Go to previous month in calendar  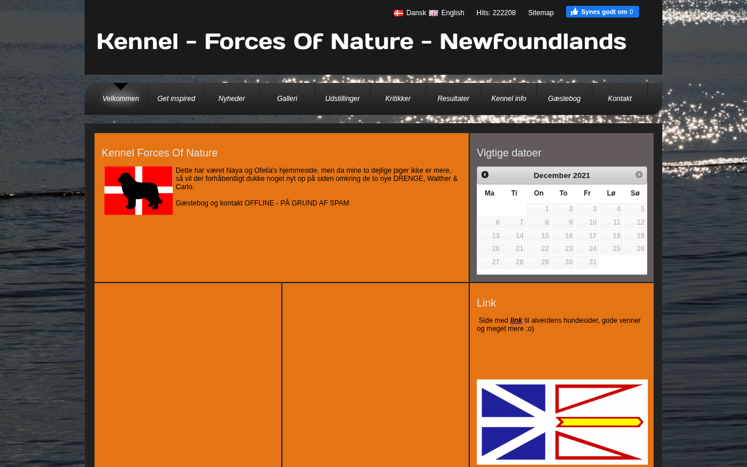pyautogui.click(x=485, y=175)
